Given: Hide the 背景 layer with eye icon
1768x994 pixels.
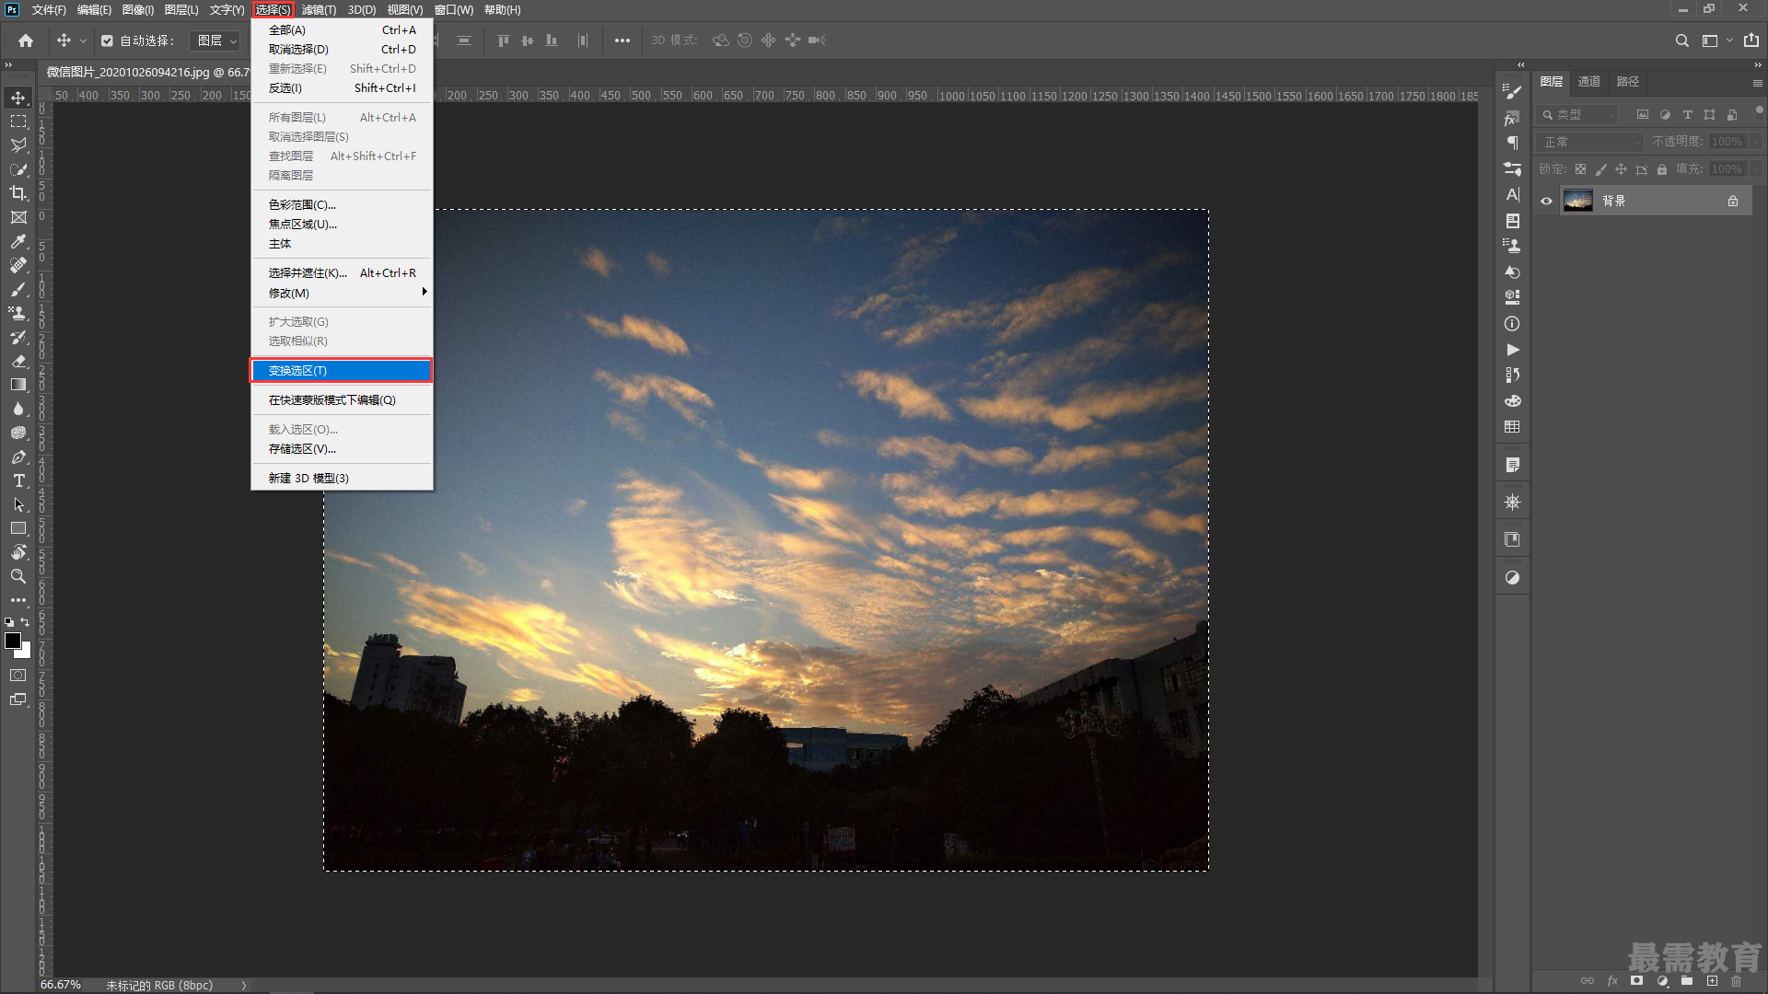Looking at the screenshot, I should click(x=1546, y=201).
